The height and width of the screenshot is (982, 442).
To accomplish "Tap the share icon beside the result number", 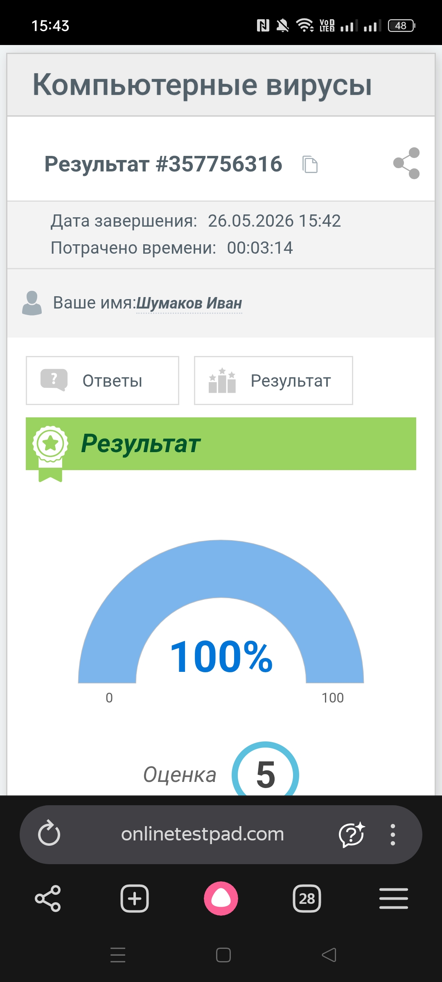I will (406, 163).
